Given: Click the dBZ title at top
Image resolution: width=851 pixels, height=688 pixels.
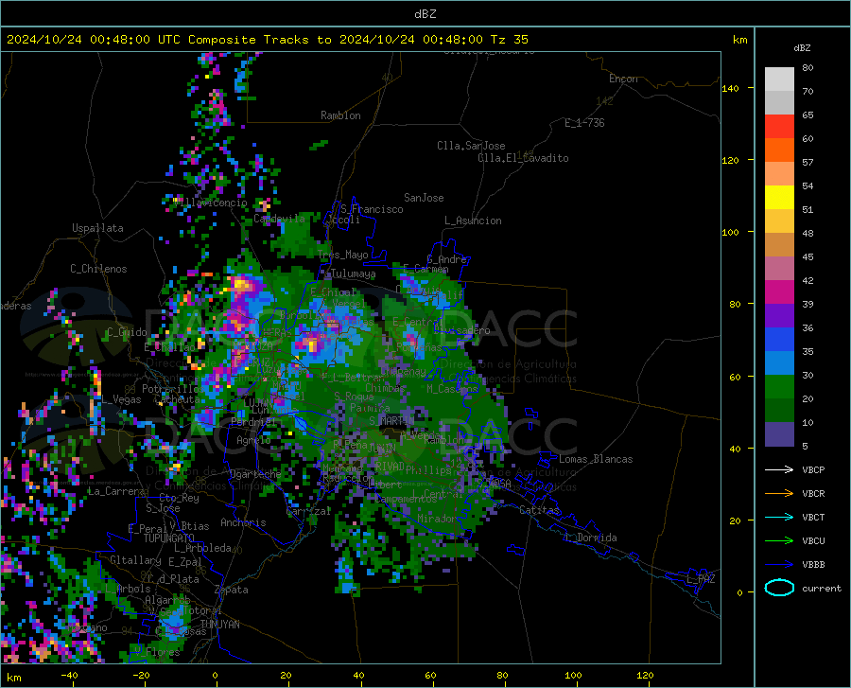Looking at the screenshot, I should (425, 13).
